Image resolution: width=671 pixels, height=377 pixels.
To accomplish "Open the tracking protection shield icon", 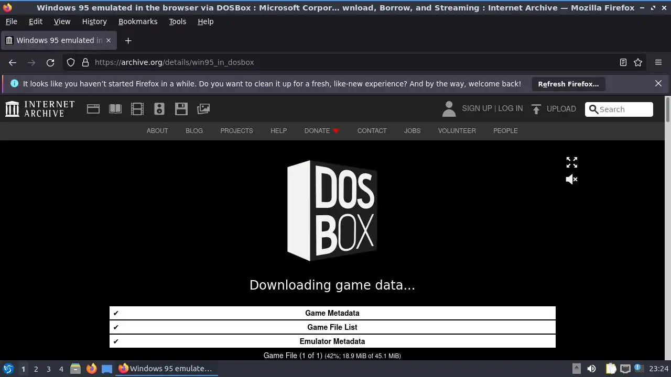I will pyautogui.click(x=71, y=62).
